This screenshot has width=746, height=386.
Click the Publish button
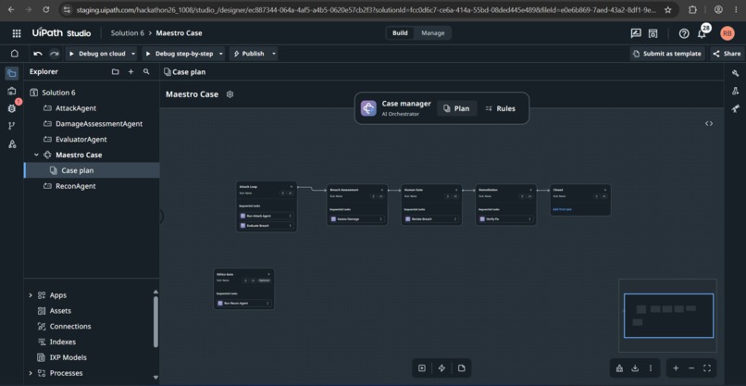coord(249,54)
